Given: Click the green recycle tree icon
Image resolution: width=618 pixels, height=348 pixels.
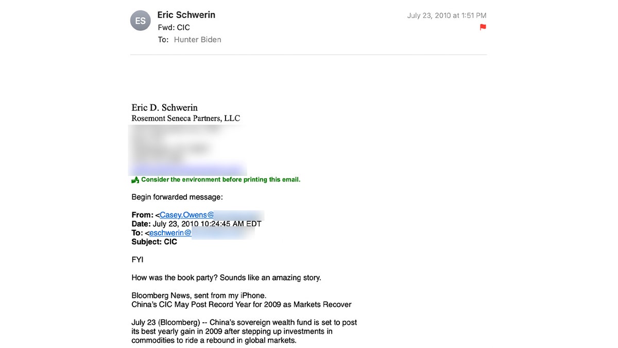Looking at the screenshot, I should coord(135,180).
